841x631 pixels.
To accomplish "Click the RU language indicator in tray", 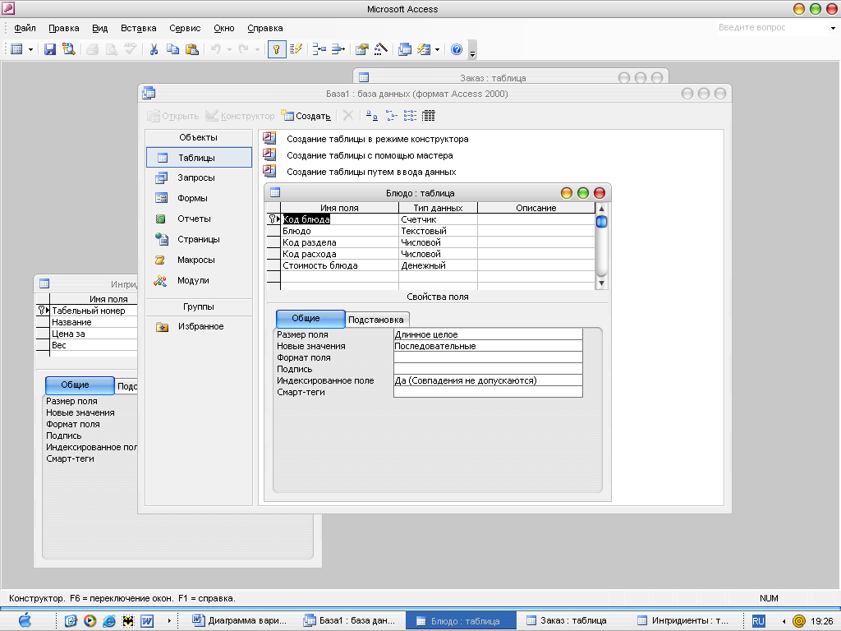I will tap(758, 621).
